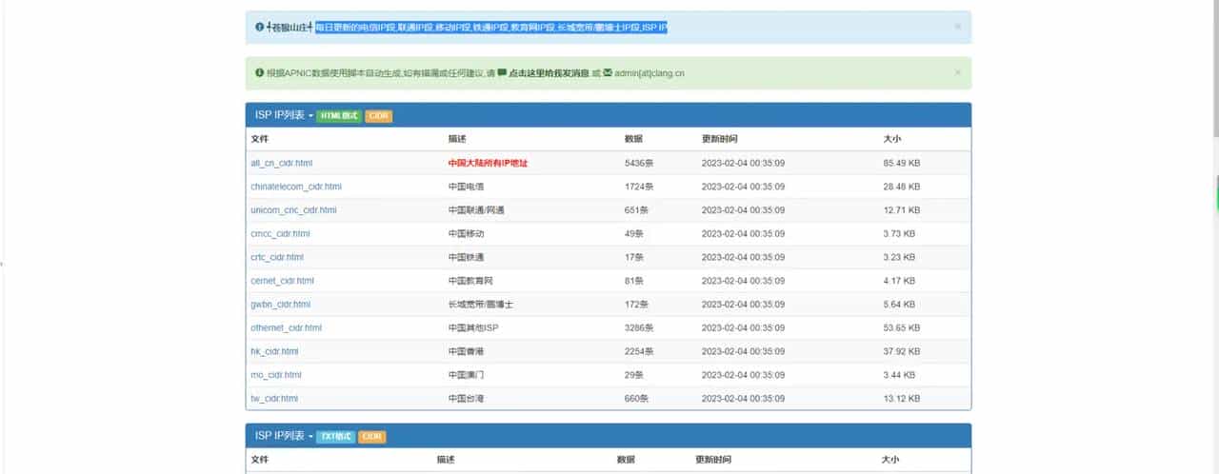The width and height of the screenshot is (1219, 474).
Task: Click the 长城宽带/鹏博士 description cell
Action: coord(481,305)
